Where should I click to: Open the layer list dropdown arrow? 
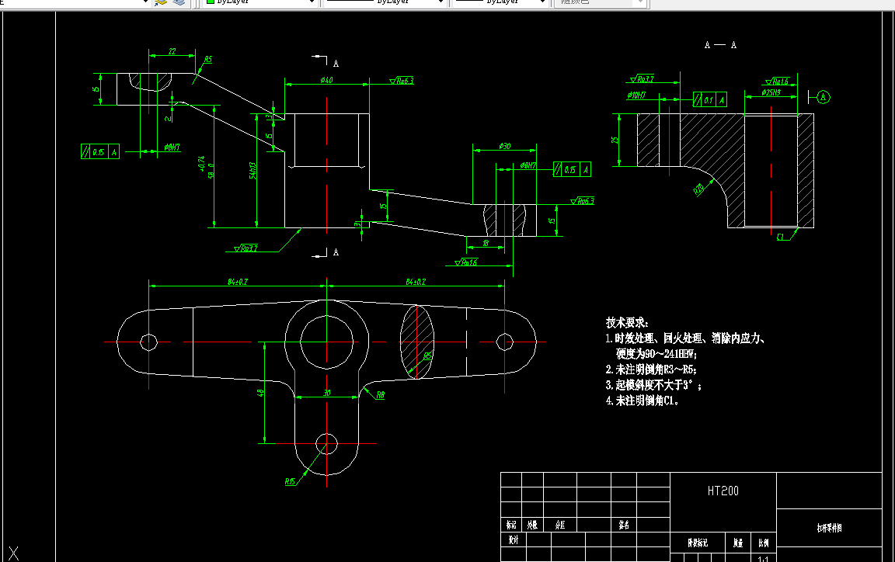pyautogui.click(x=145, y=2)
